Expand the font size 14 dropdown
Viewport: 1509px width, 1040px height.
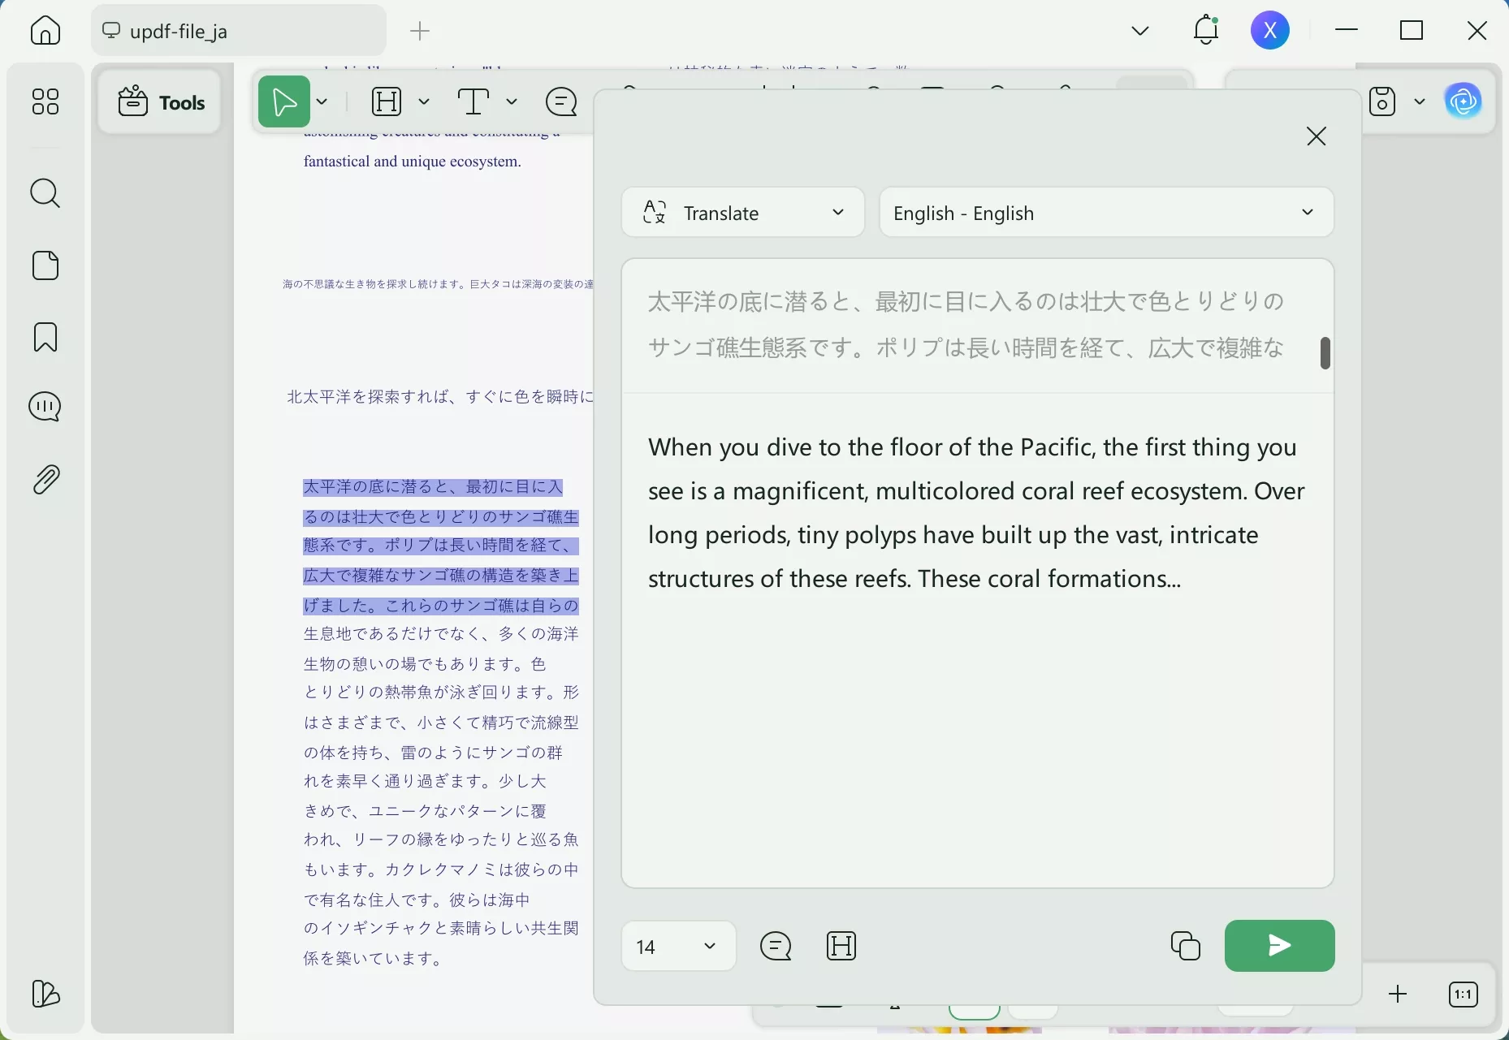point(679,946)
